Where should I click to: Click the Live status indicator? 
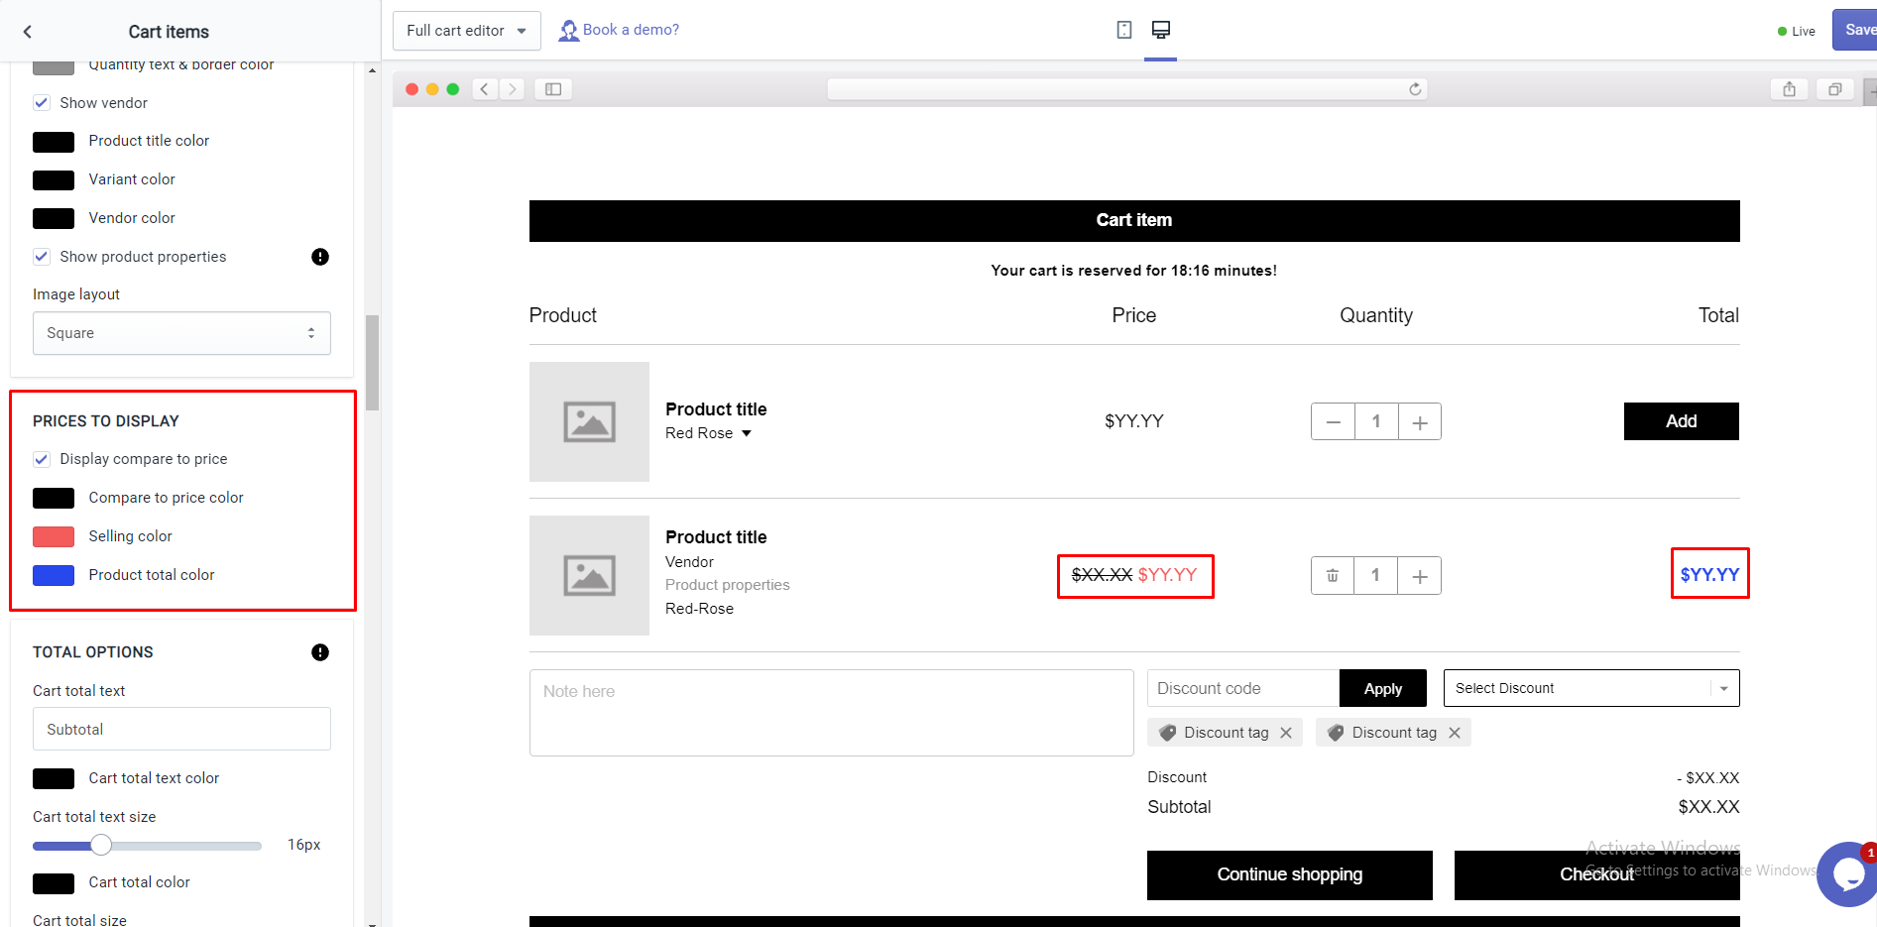pyautogui.click(x=1797, y=32)
